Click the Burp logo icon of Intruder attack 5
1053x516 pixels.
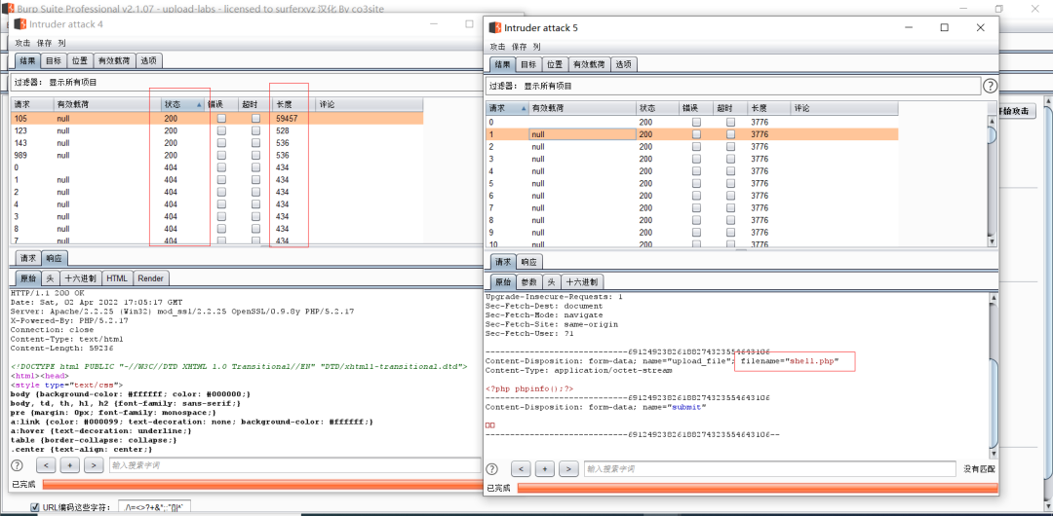click(x=495, y=28)
